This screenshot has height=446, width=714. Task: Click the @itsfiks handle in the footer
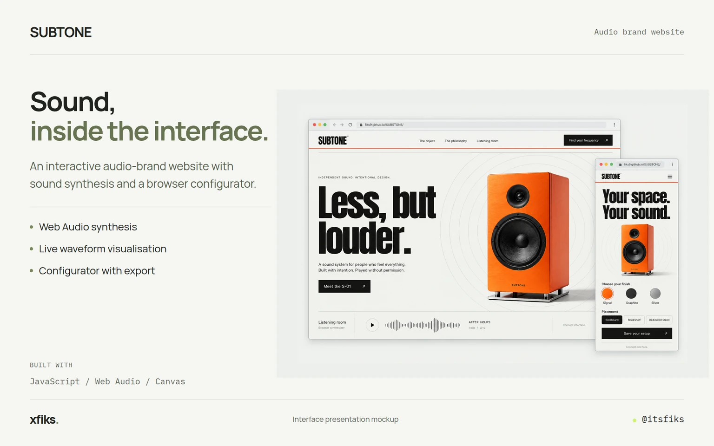[x=662, y=419]
